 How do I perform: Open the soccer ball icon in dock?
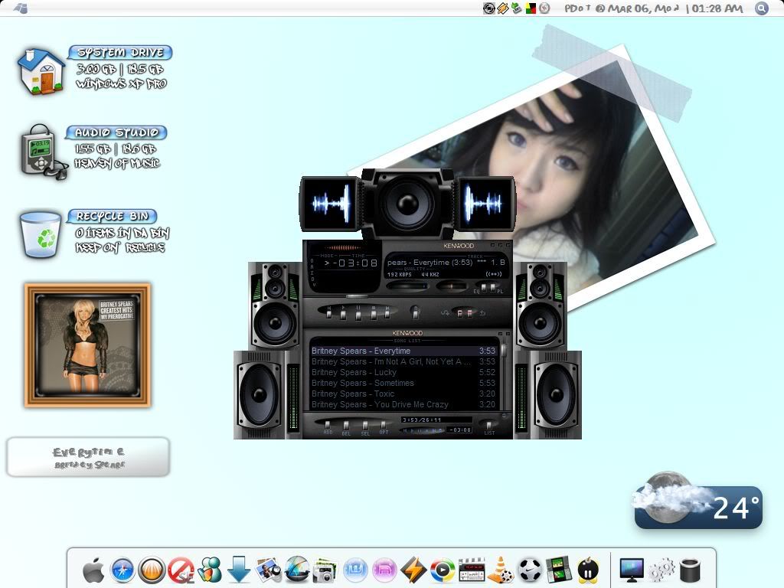pos(530,570)
